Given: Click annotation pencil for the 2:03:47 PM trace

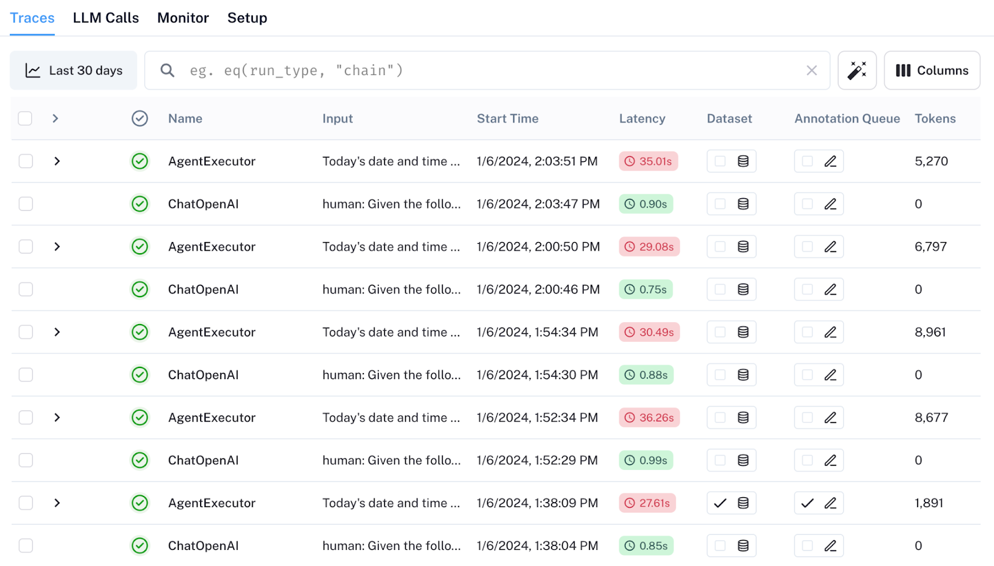Looking at the screenshot, I should point(830,204).
